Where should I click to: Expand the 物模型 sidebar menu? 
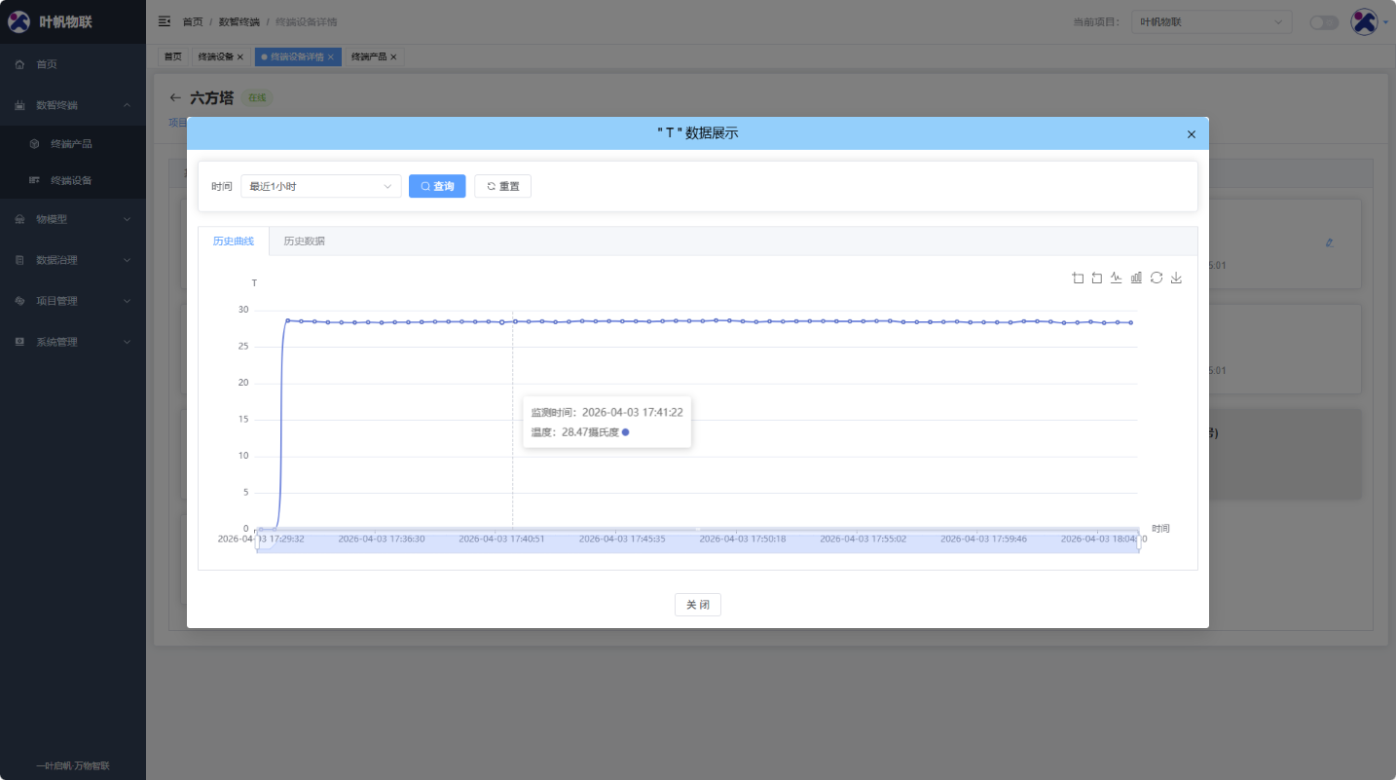[x=73, y=219]
